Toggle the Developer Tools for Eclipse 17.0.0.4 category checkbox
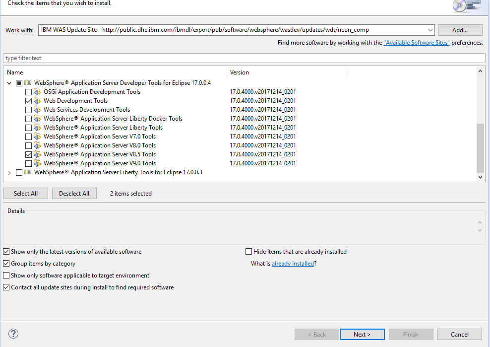The width and height of the screenshot is (490, 347). coord(19,83)
